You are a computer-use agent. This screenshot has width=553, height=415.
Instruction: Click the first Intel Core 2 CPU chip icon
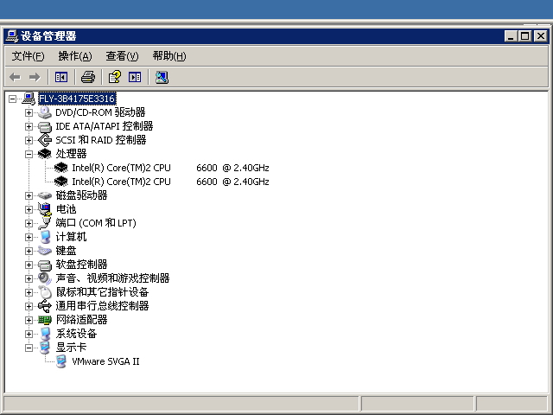click(61, 168)
